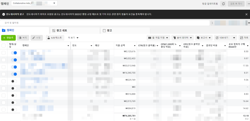
Task: Click the 분석 데이터 breakdown icon
Action: (174, 38)
